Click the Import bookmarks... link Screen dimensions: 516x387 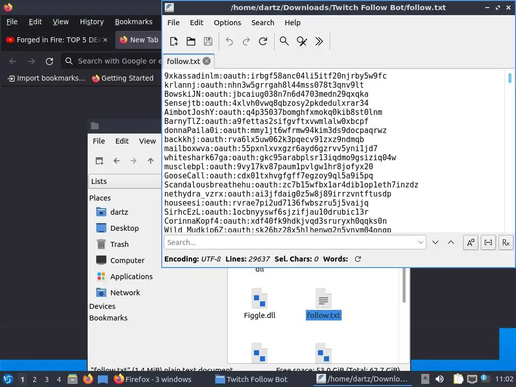pos(46,78)
